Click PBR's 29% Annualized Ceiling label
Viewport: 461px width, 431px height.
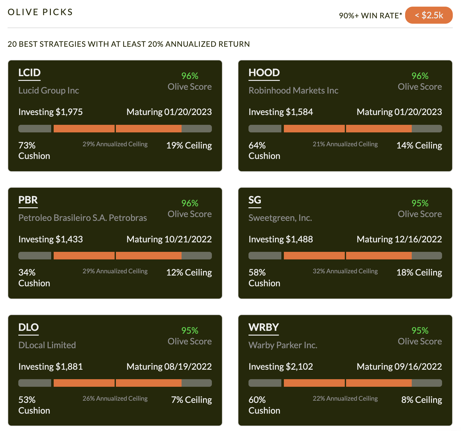point(115,271)
